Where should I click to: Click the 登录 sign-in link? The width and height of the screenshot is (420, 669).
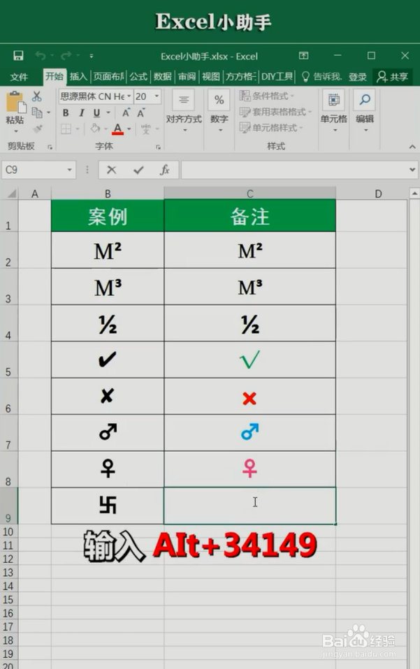tap(357, 77)
